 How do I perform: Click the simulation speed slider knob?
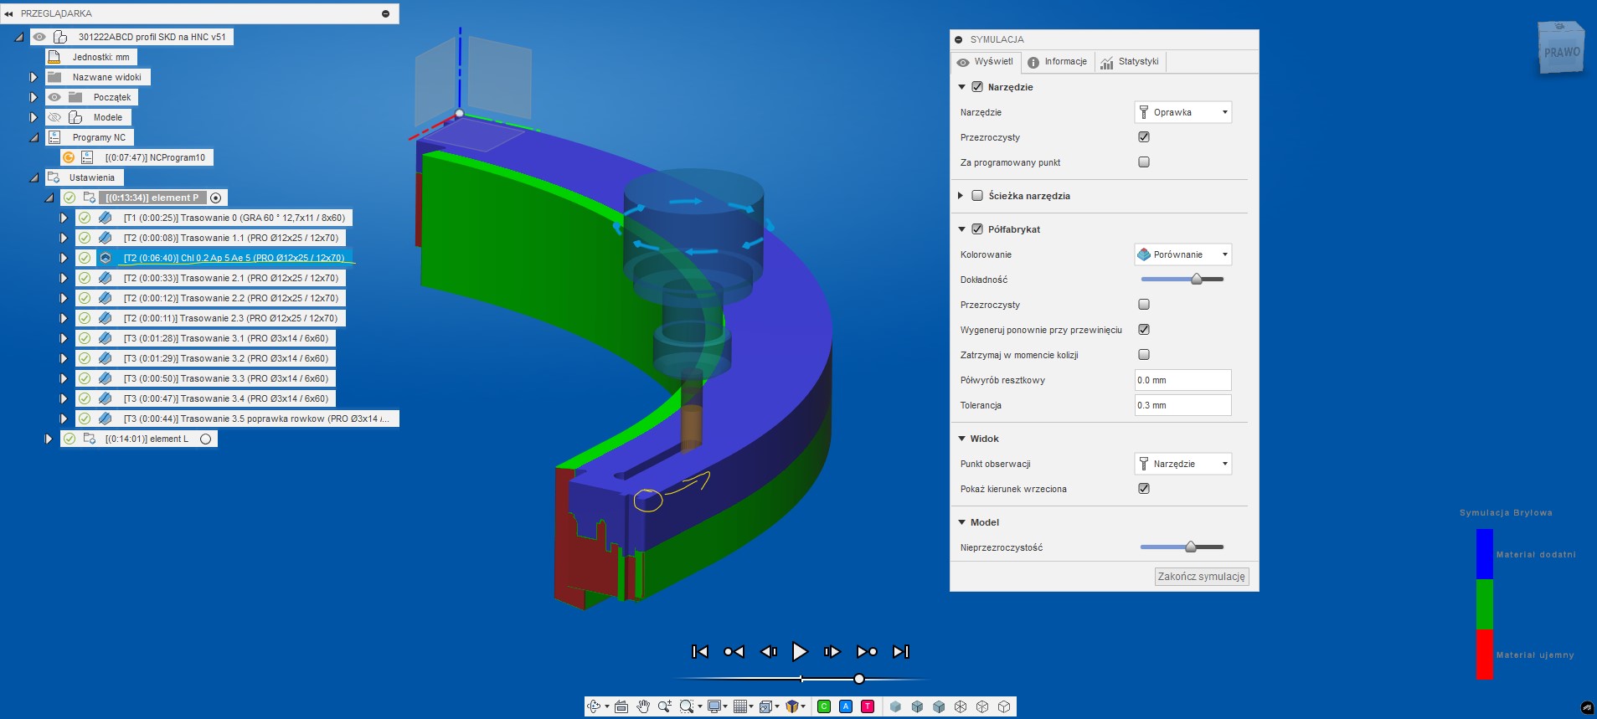tap(859, 679)
